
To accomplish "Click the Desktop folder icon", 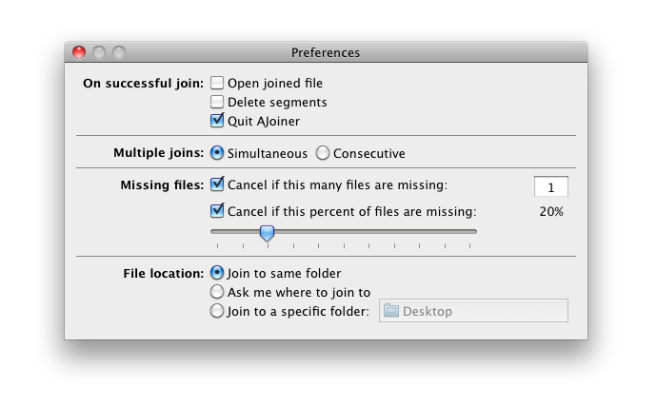I will click(x=391, y=311).
